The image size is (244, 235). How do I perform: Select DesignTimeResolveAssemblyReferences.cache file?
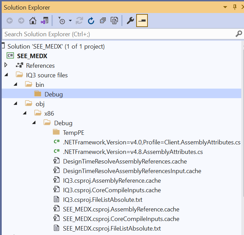pos(125,161)
